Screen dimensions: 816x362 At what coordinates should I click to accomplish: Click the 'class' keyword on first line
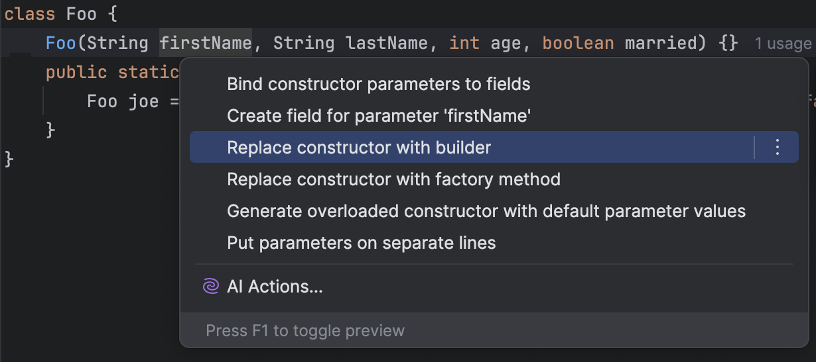coord(30,14)
